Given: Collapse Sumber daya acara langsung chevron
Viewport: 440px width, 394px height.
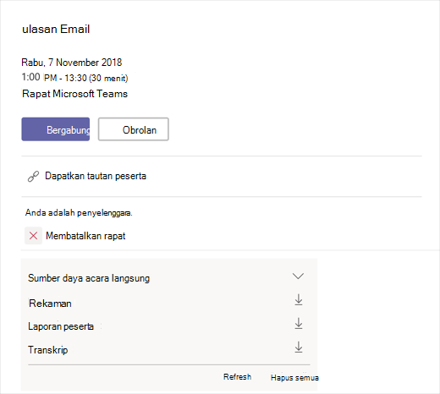Looking at the screenshot, I should 298,276.
